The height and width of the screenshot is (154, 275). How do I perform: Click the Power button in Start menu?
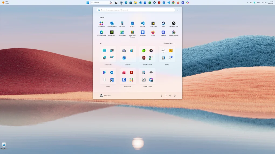(174, 96)
